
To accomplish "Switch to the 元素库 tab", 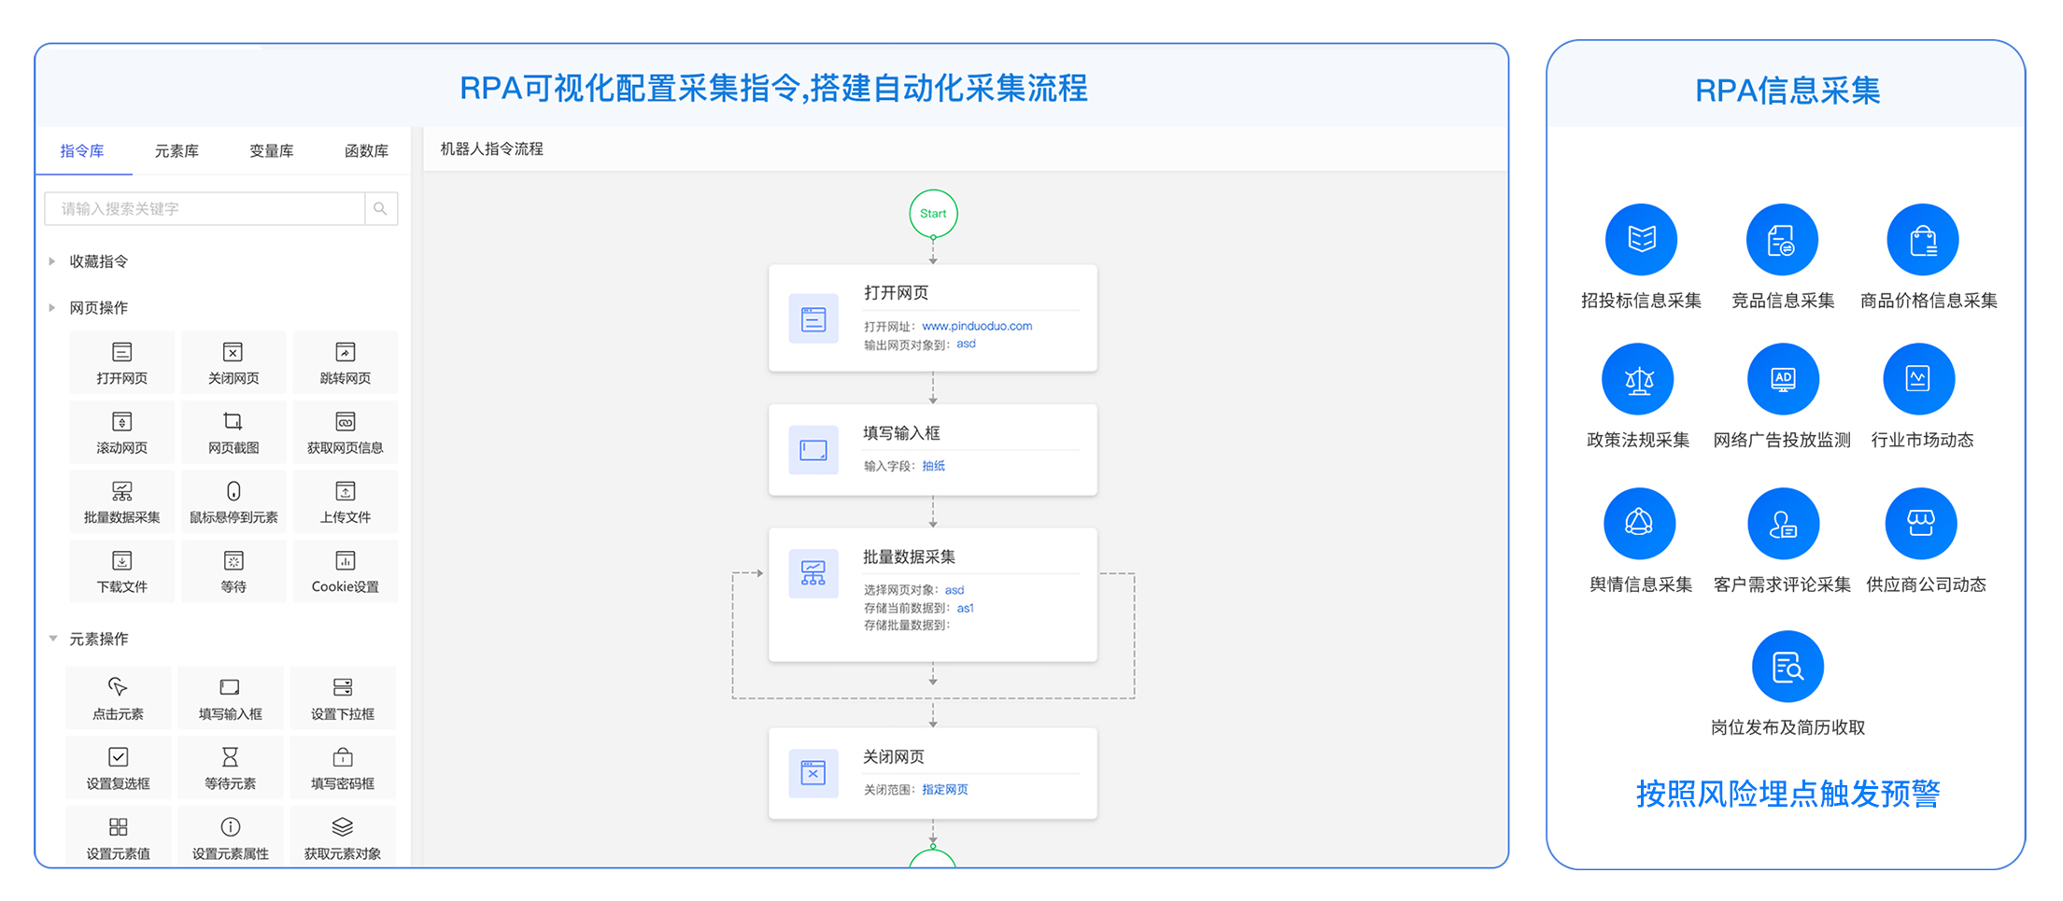I will pyautogui.click(x=177, y=151).
